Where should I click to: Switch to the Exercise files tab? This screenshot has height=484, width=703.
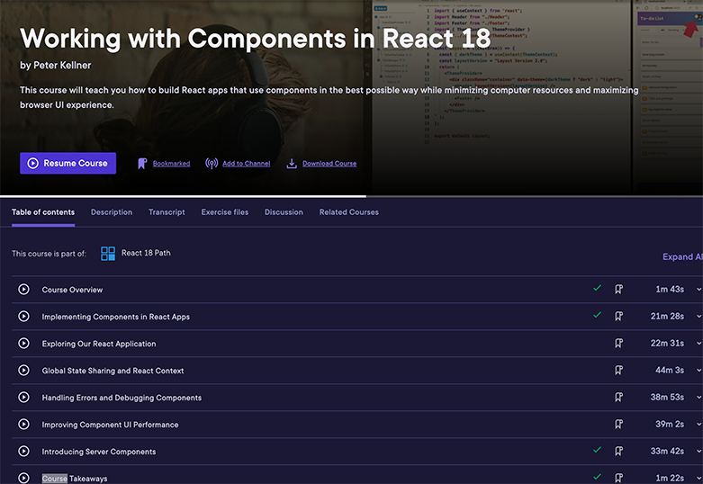tap(225, 212)
